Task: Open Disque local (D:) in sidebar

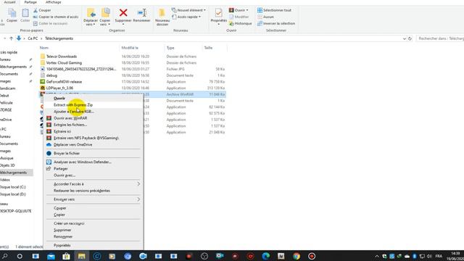Action: click(x=12, y=194)
